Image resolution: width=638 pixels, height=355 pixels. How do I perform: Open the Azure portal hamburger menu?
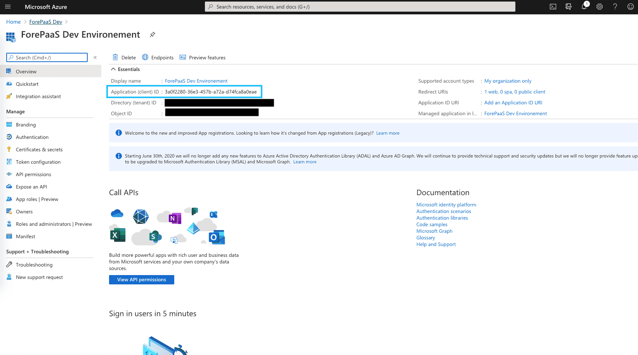pos(8,7)
